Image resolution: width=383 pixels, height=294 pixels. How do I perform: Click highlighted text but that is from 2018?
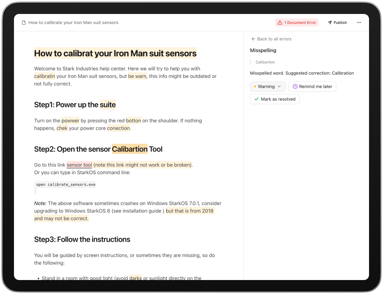(x=190, y=211)
